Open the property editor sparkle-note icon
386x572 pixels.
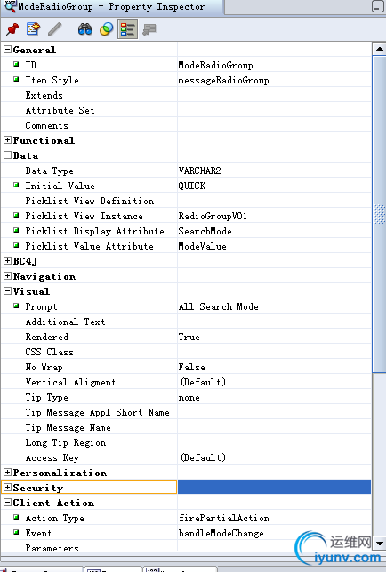pyautogui.click(x=33, y=29)
